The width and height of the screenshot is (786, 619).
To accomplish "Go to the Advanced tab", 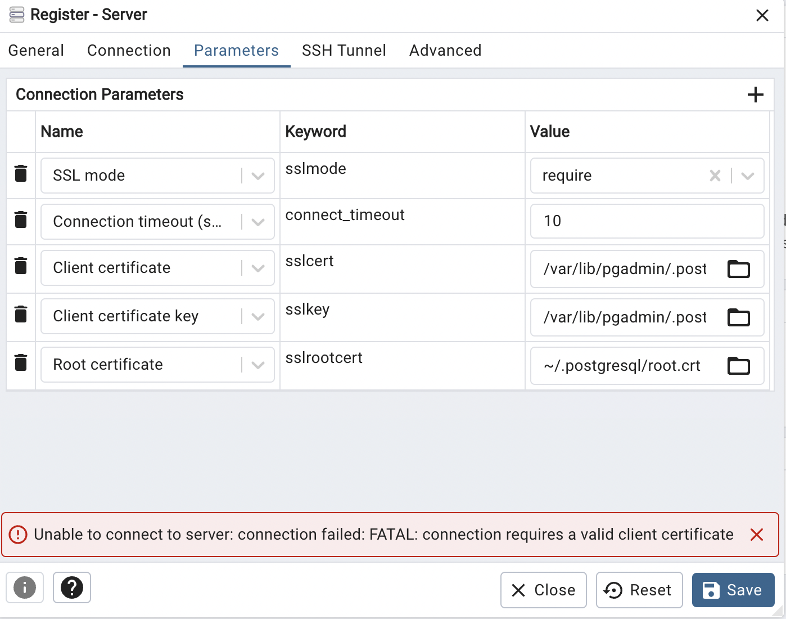I will 445,51.
